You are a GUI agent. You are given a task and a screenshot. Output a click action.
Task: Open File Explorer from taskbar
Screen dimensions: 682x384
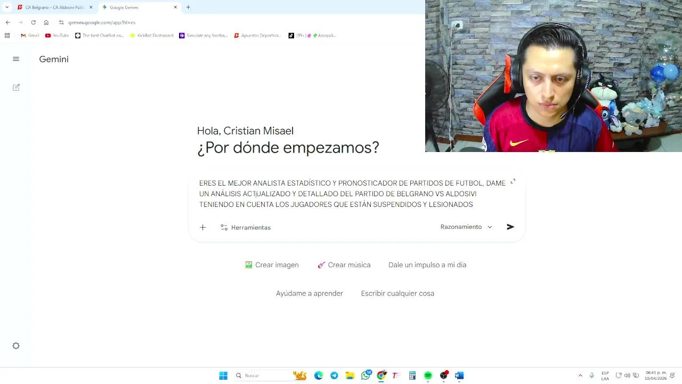point(350,375)
